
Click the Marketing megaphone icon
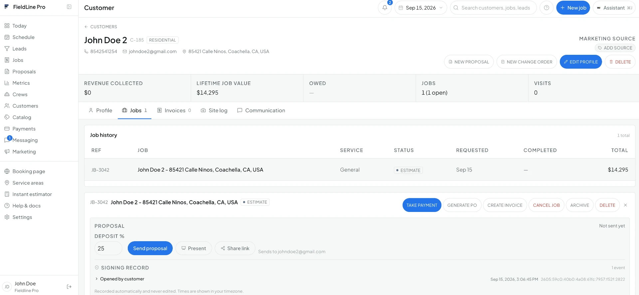point(7,152)
